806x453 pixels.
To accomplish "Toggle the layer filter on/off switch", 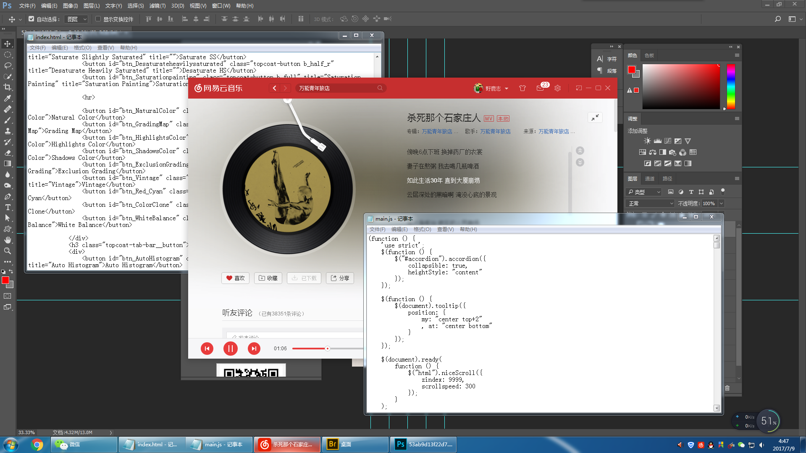I will (723, 192).
